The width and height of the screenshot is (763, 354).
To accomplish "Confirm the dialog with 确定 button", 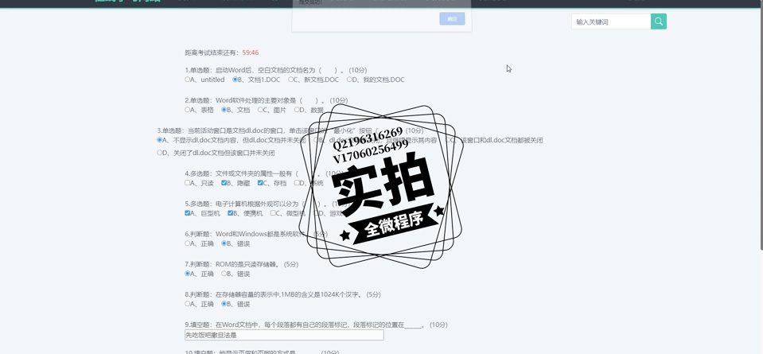I will coord(452,19).
